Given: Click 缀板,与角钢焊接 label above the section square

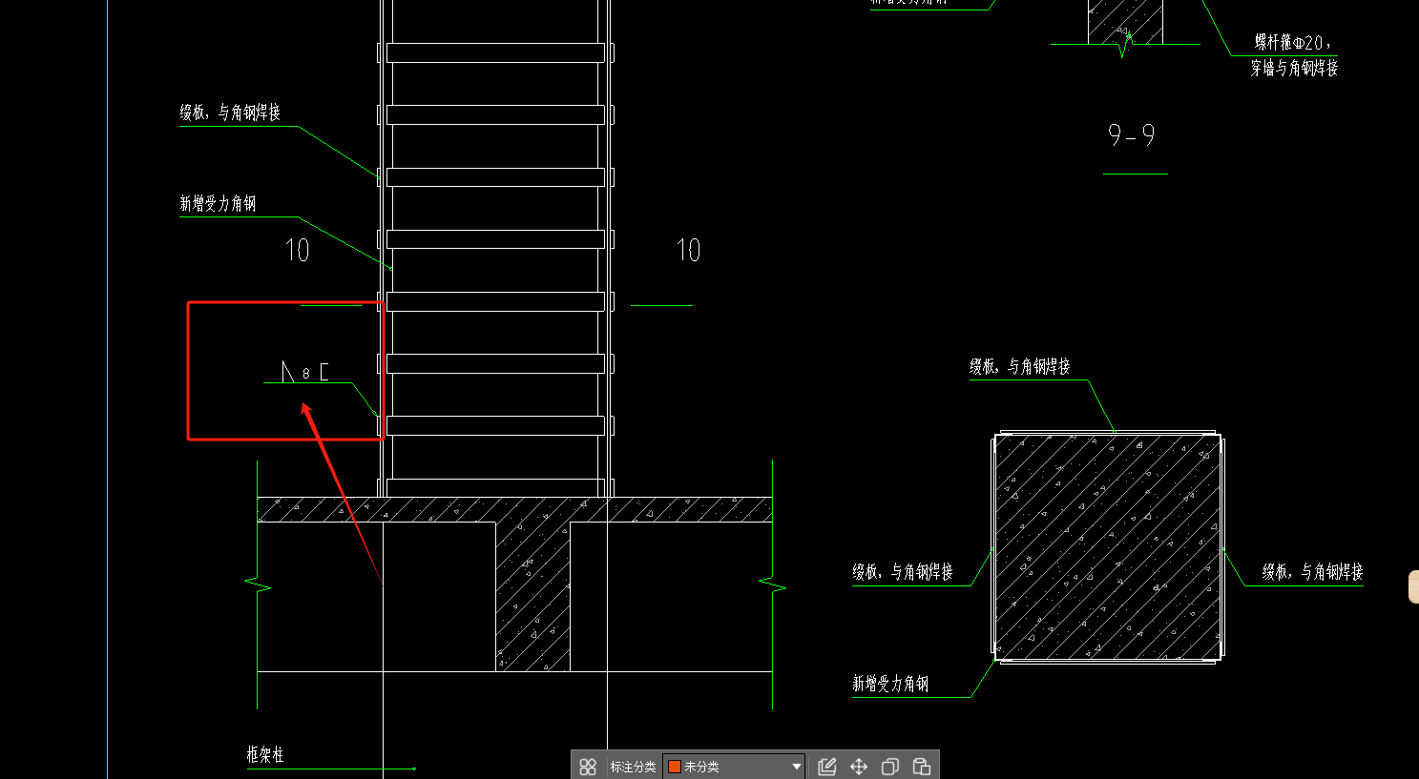Looking at the screenshot, I should pos(1020,366).
